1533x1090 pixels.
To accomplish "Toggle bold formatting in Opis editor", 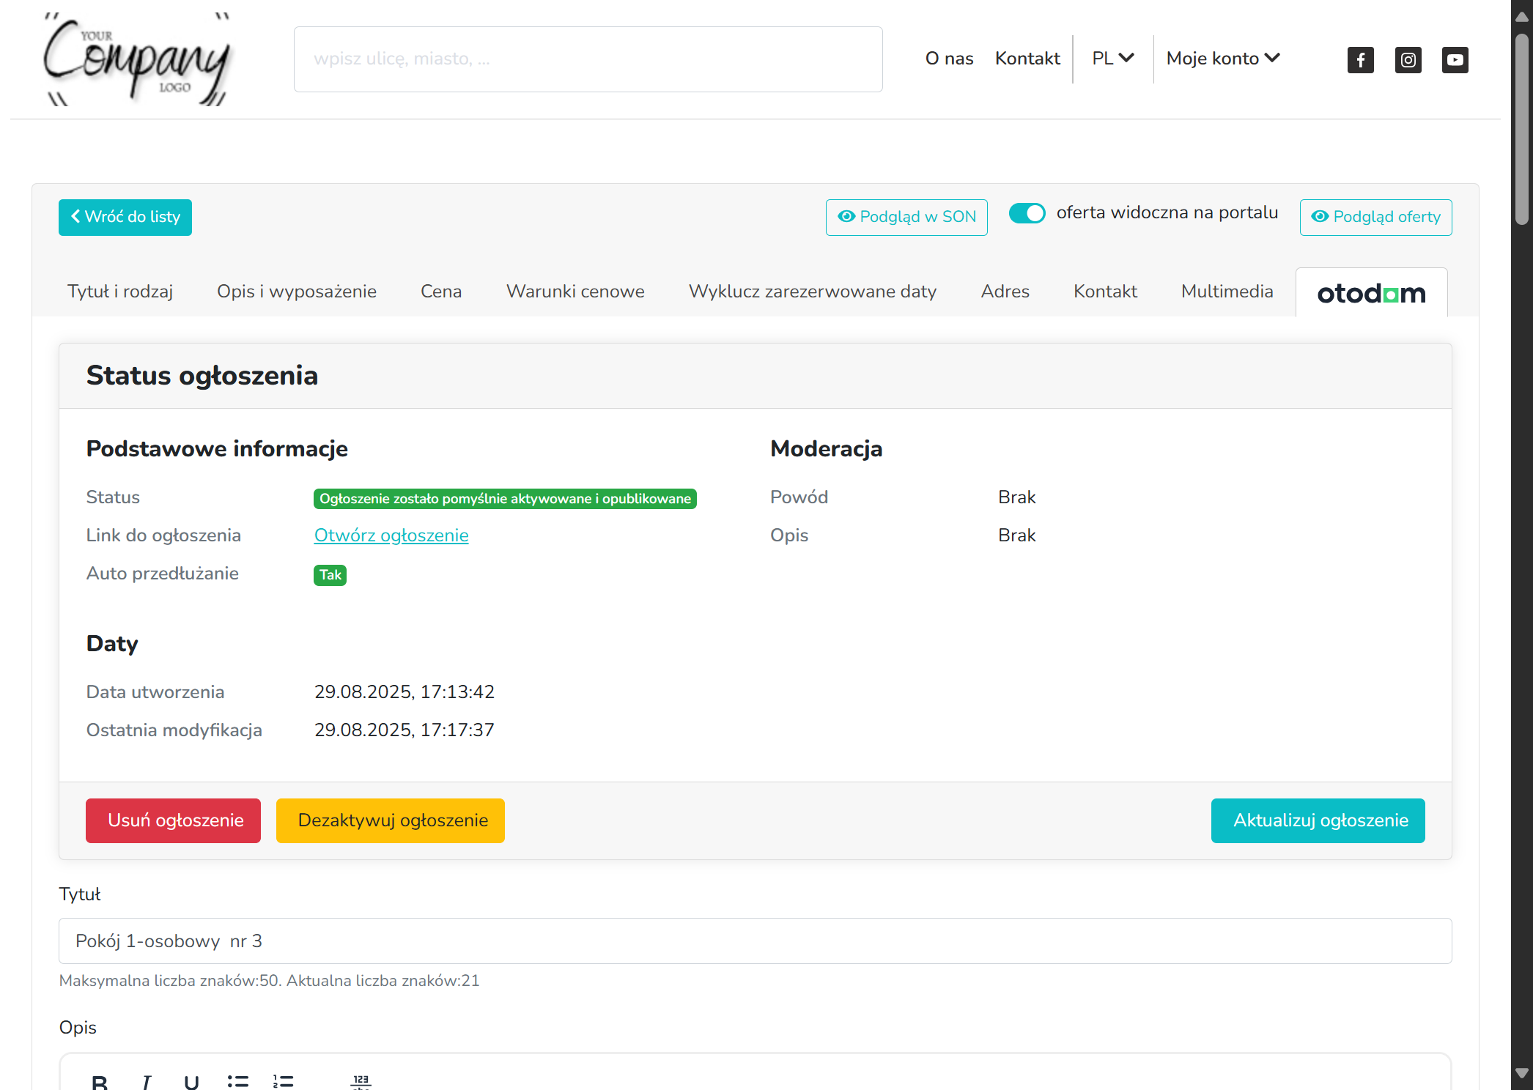I will 100,1081.
